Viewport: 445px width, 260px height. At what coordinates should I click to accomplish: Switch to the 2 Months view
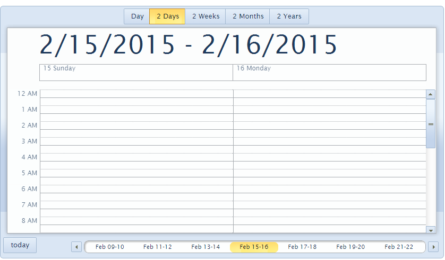coord(248,16)
